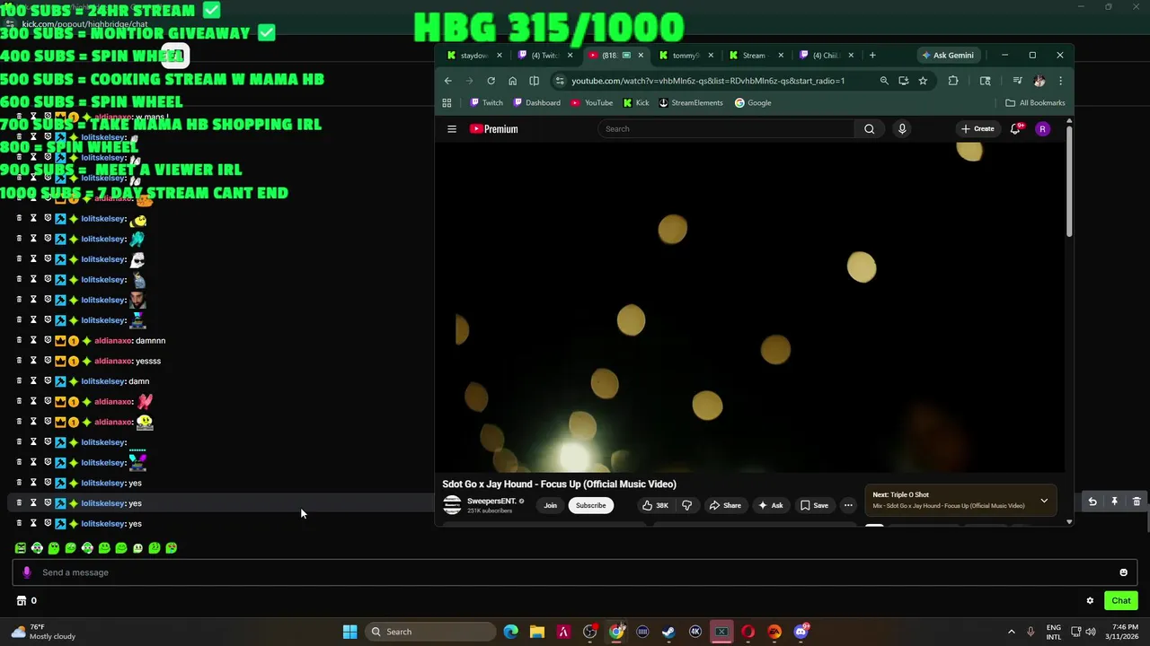Pin the highlighted chat message
The image size is (1150, 646).
[x=1114, y=502]
